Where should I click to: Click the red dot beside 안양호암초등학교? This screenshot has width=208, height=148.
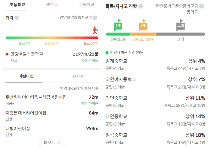pyautogui.click(x=7, y=54)
